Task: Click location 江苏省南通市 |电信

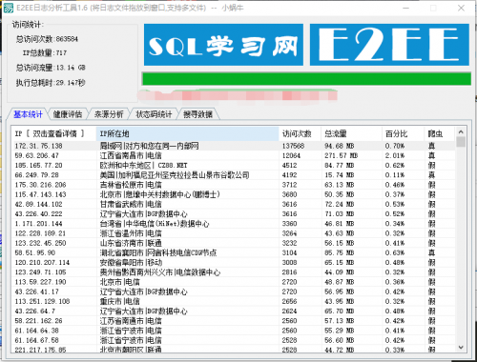Action: point(131,321)
